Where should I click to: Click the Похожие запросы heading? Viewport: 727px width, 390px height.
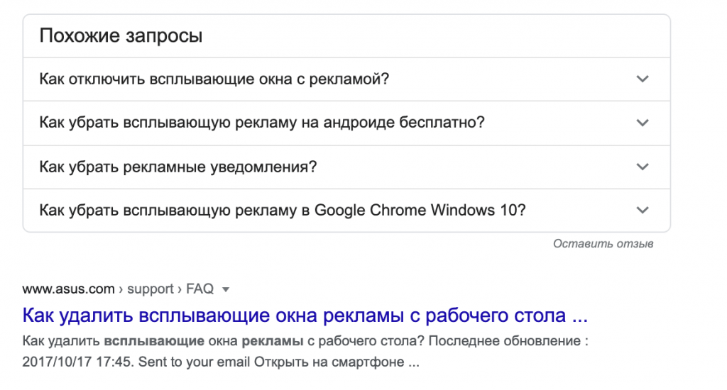click(121, 35)
